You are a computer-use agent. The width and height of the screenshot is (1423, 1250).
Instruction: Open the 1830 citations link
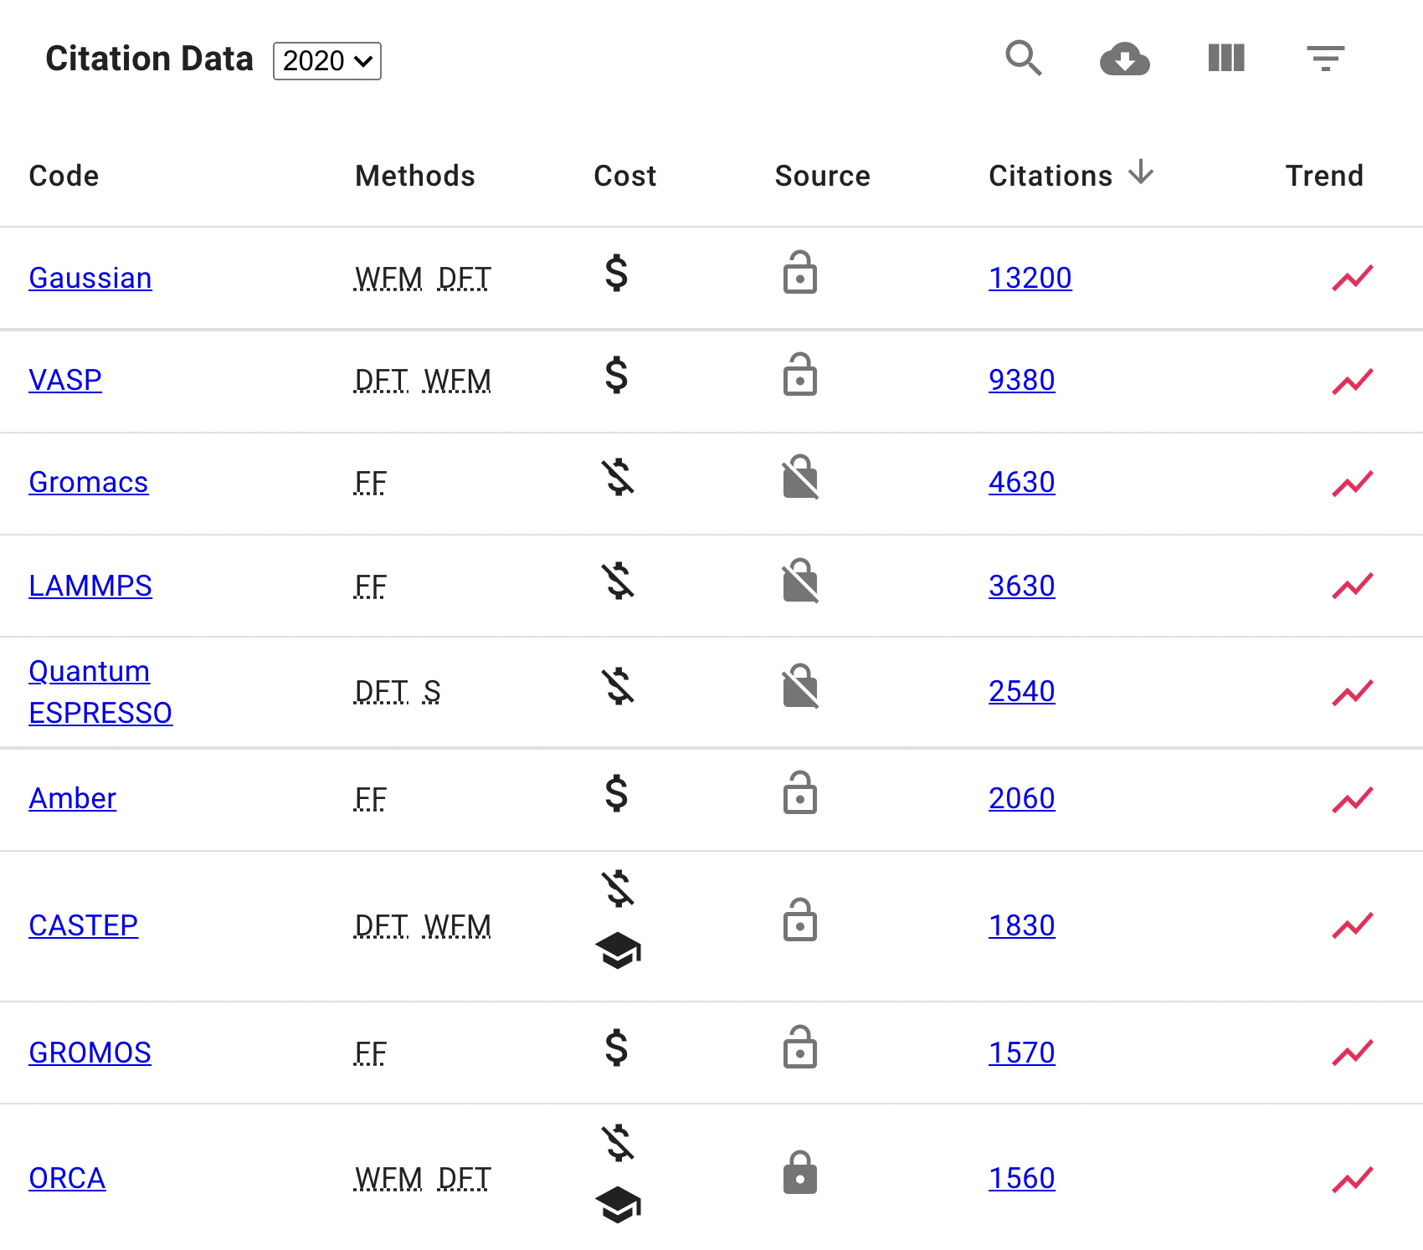pos(1022,925)
